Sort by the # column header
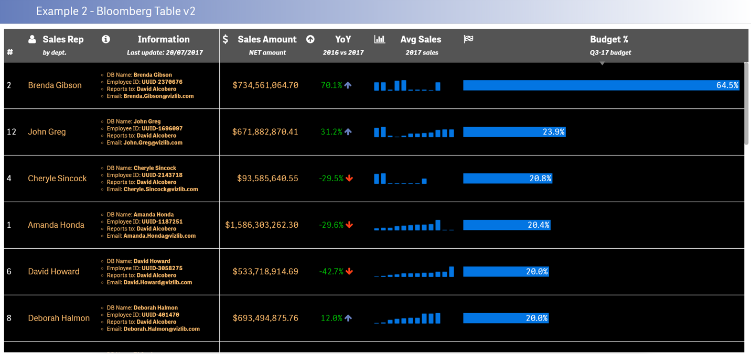This screenshot has width=751, height=354. coord(10,52)
